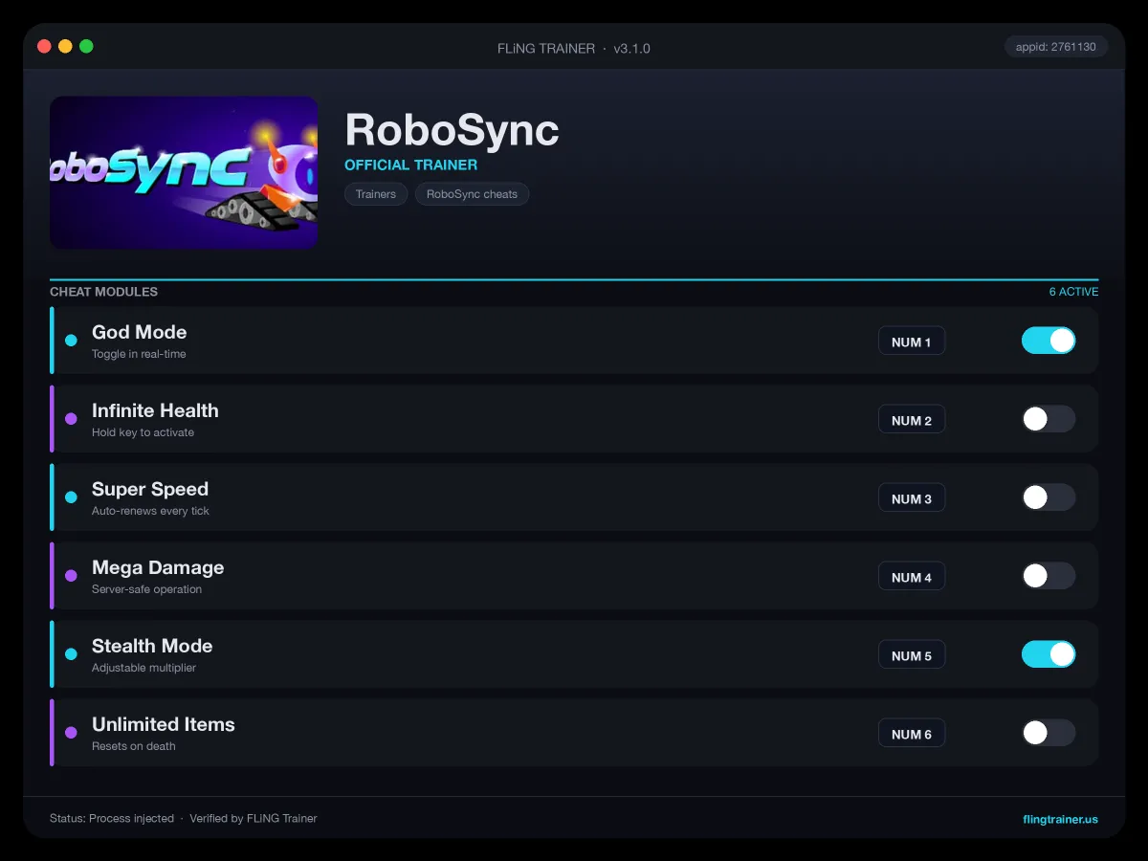
Task: Click the 'Auto-renews every tick' description
Action: pos(150,511)
